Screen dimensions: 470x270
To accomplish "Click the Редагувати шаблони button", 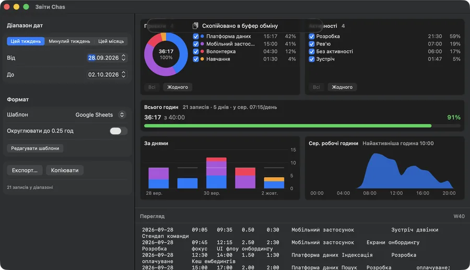I will 35,148.
